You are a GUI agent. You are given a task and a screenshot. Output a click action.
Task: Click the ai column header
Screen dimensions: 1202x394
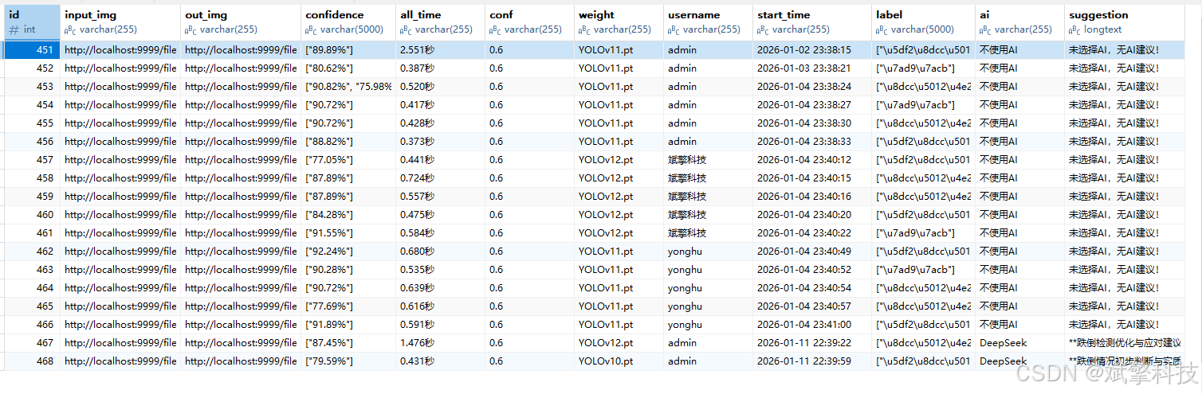pos(1020,21)
